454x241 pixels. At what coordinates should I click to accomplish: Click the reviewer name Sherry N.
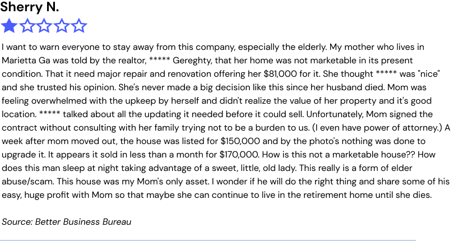(x=29, y=7)
